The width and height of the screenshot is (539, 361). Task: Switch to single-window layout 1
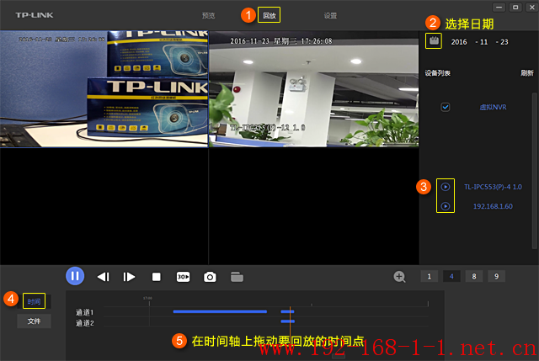tap(429, 276)
